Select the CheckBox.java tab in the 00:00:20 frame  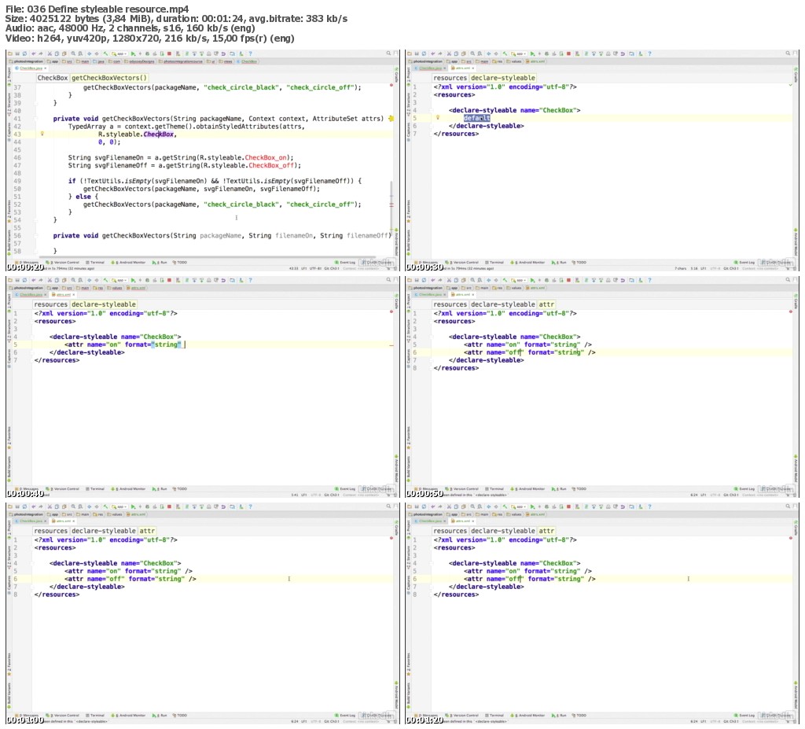31,68
